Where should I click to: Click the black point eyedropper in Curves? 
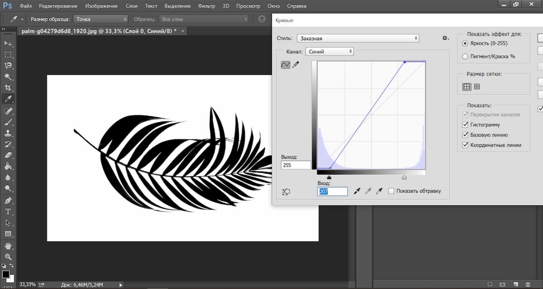pyautogui.click(x=358, y=191)
